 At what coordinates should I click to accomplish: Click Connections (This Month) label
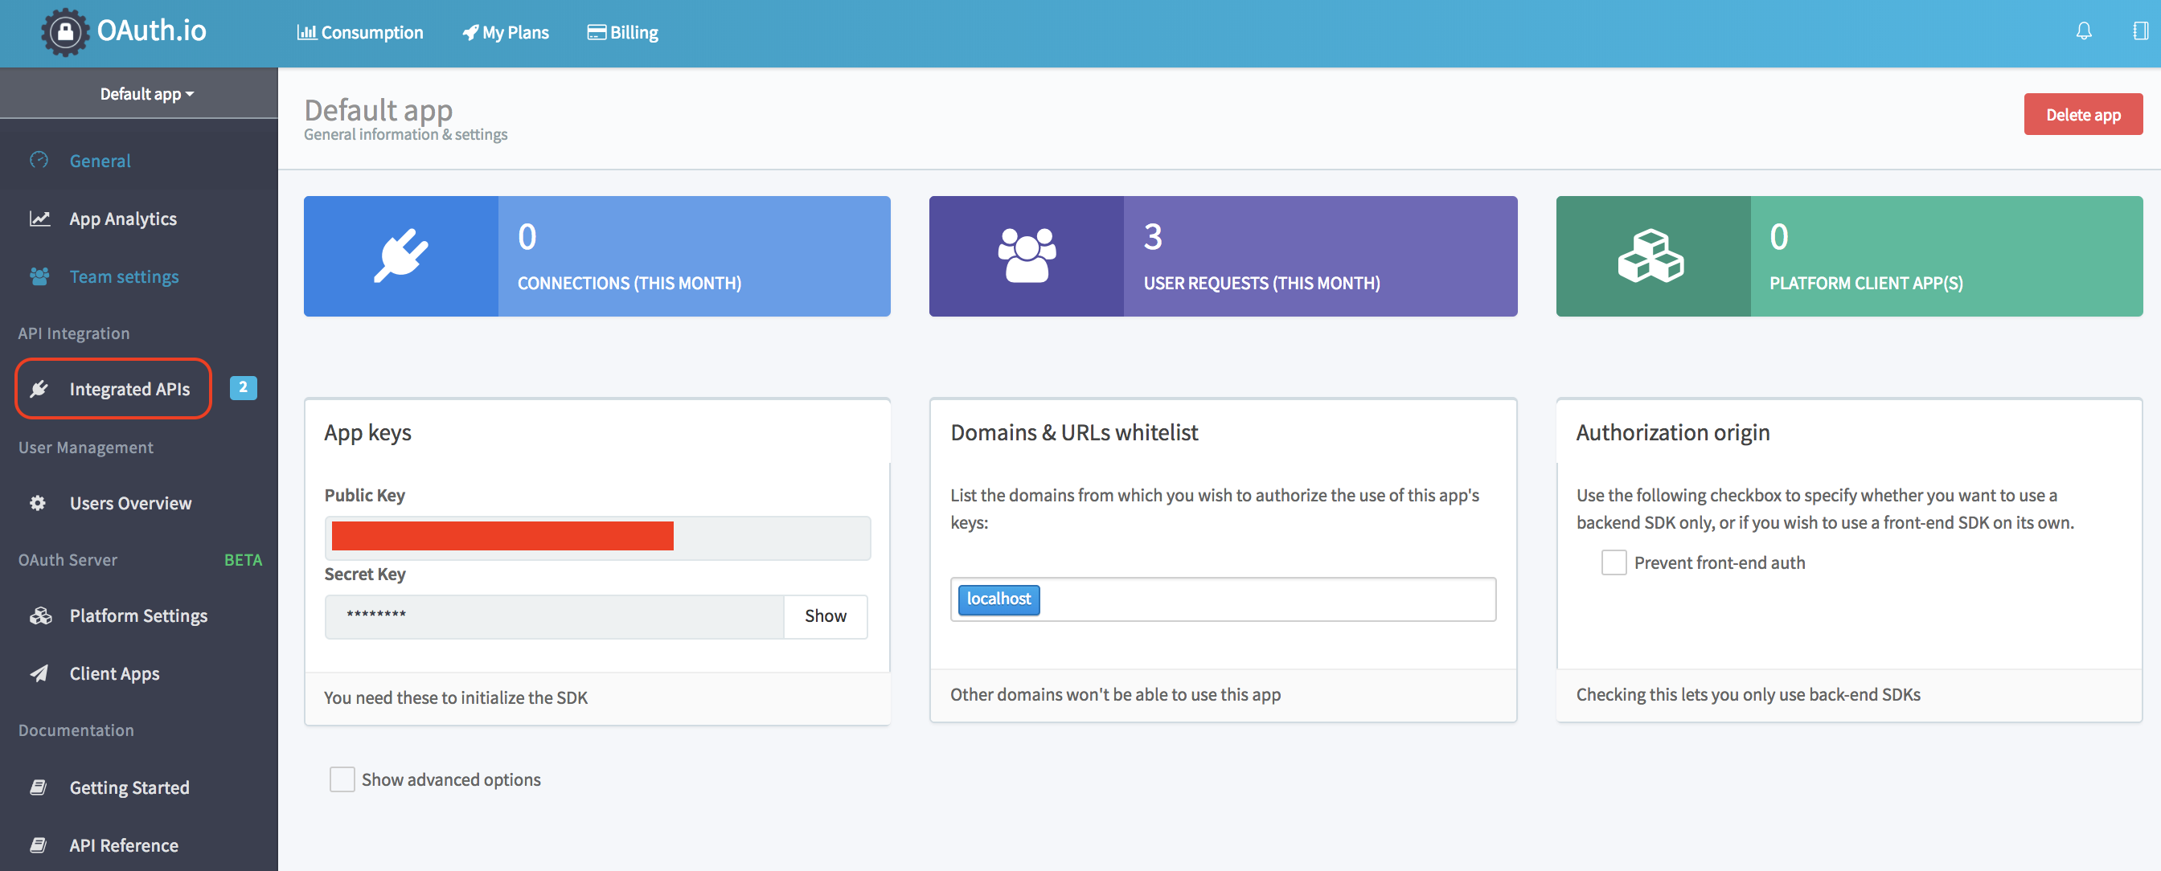click(x=629, y=284)
